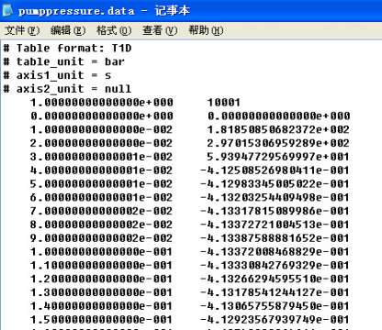Click the pressure value -4.13065755879450e-001
Viewport: 382px width, 330px height.
coord(275,306)
